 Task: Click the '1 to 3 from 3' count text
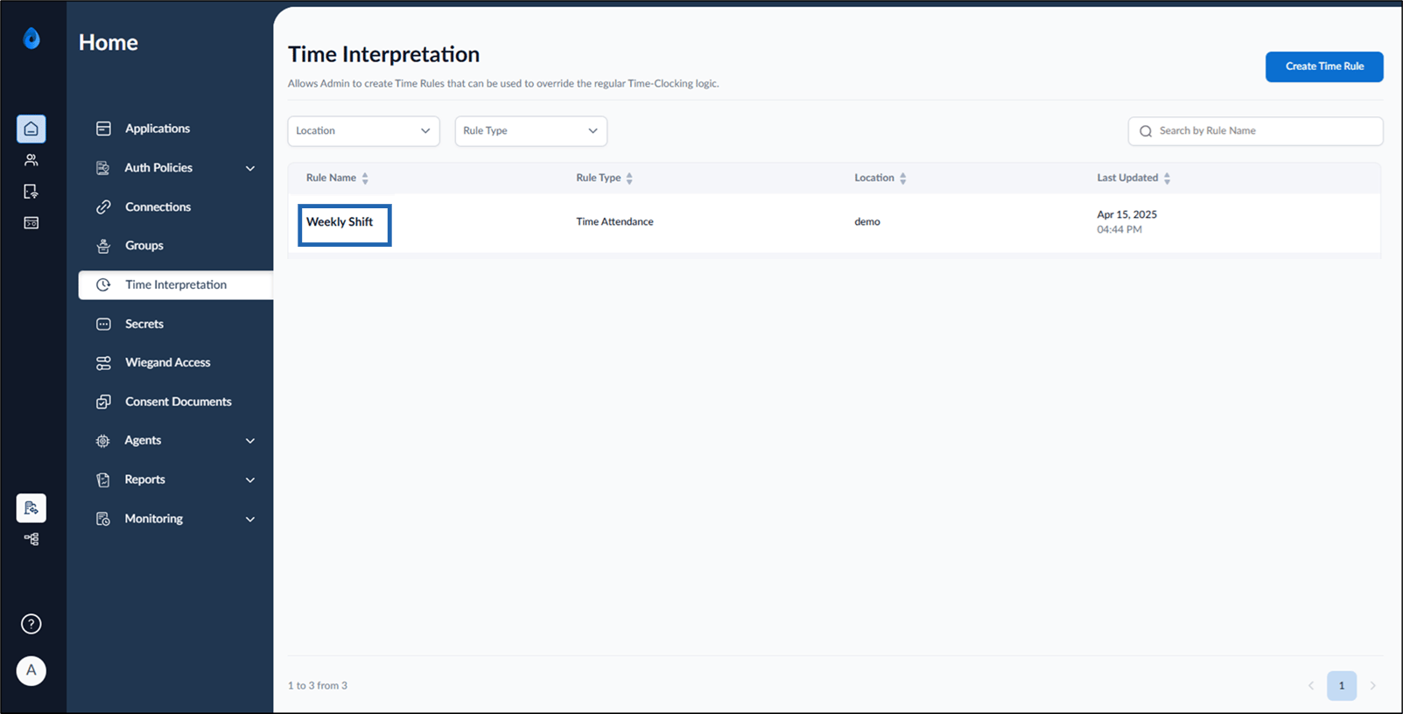318,686
